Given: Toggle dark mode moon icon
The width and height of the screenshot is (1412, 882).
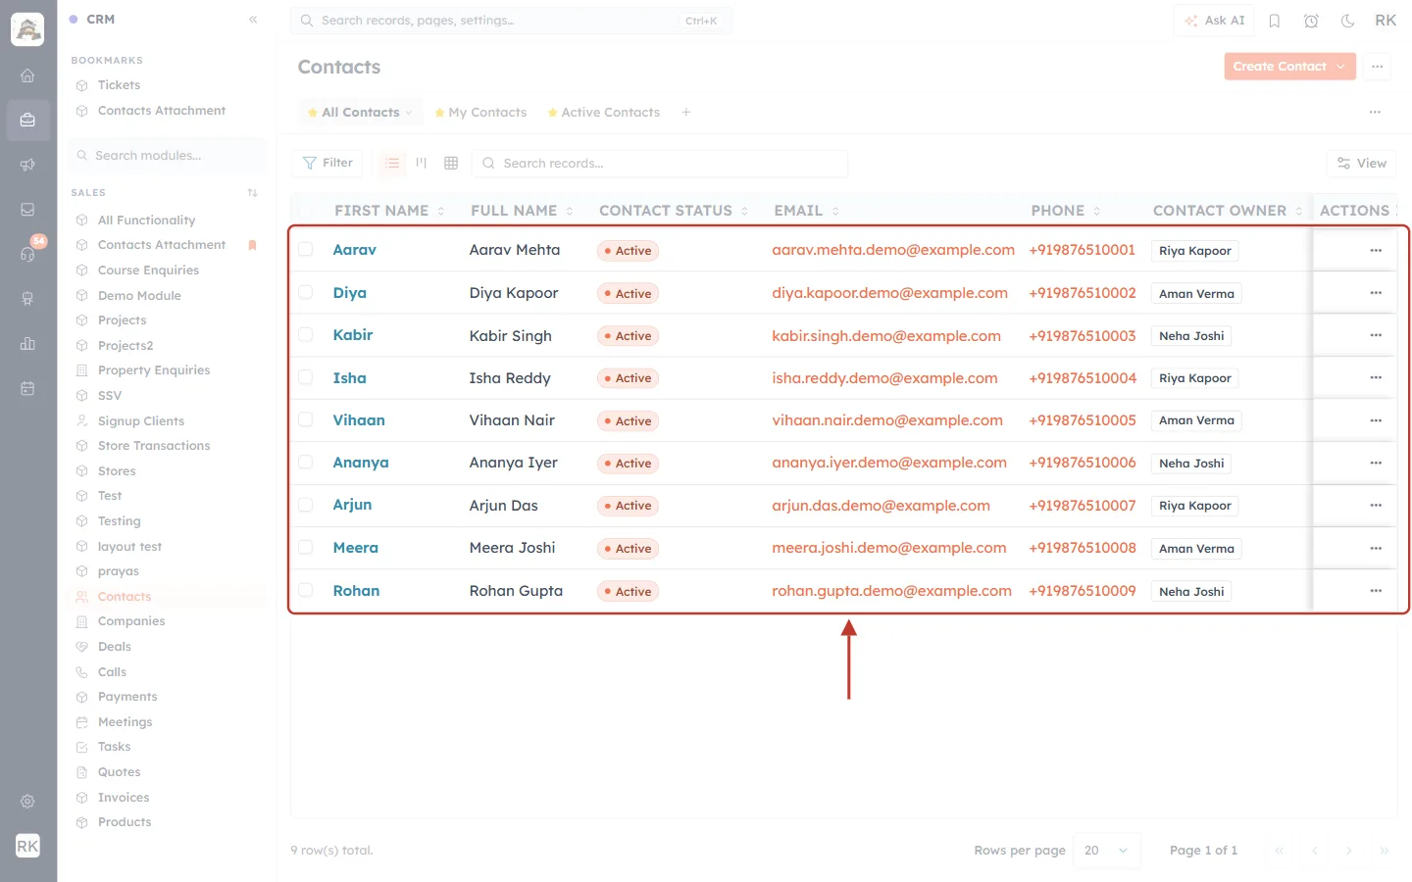Looking at the screenshot, I should coord(1348,21).
